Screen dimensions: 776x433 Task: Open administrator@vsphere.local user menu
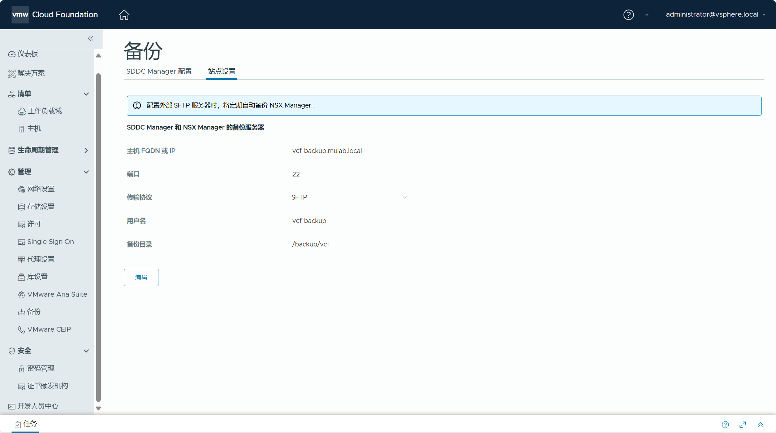click(x=716, y=14)
